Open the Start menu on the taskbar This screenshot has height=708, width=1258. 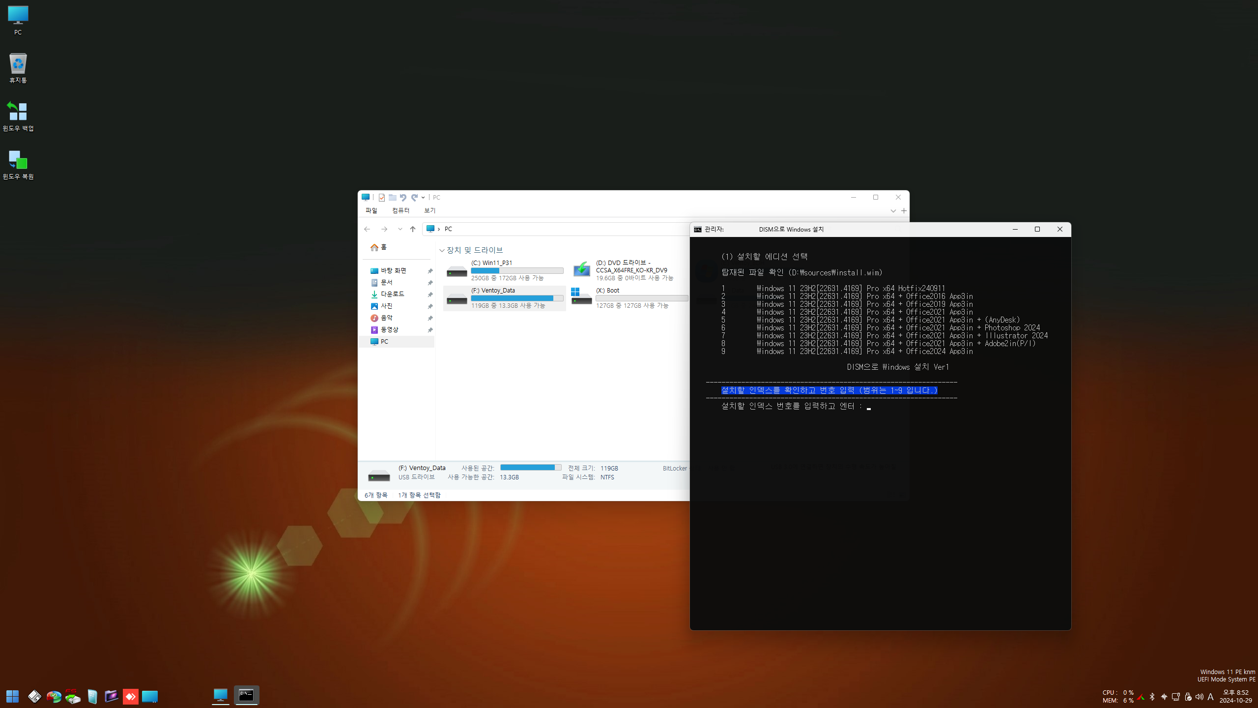point(12,696)
